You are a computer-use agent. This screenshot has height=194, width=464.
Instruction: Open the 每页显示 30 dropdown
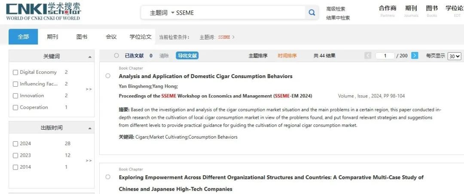click(454, 56)
